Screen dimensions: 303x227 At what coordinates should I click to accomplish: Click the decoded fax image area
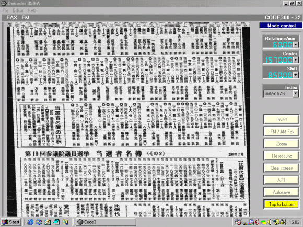129,120
